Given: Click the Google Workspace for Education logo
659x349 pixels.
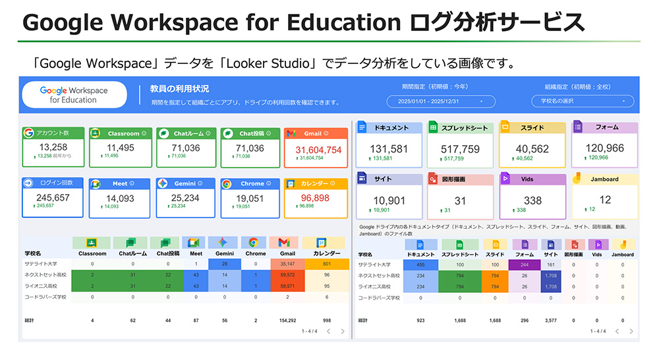Looking at the screenshot, I should [74, 95].
